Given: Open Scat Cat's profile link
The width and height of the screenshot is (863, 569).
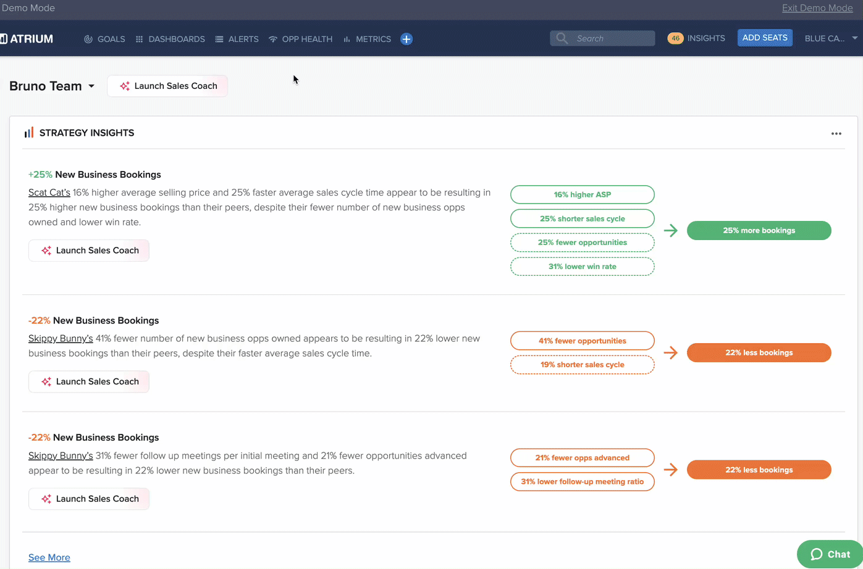Looking at the screenshot, I should tap(49, 193).
